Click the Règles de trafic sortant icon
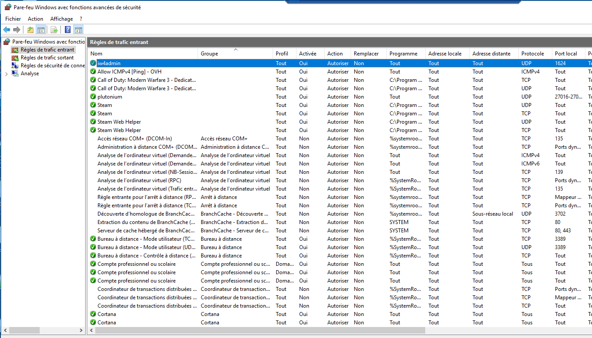 click(15, 58)
